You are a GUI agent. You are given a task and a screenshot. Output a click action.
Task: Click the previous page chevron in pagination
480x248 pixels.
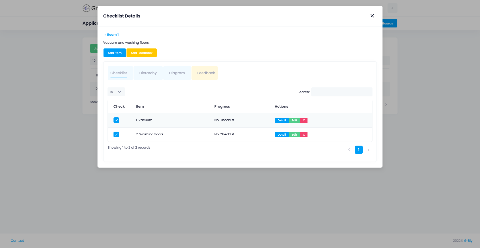pyautogui.click(x=349, y=150)
